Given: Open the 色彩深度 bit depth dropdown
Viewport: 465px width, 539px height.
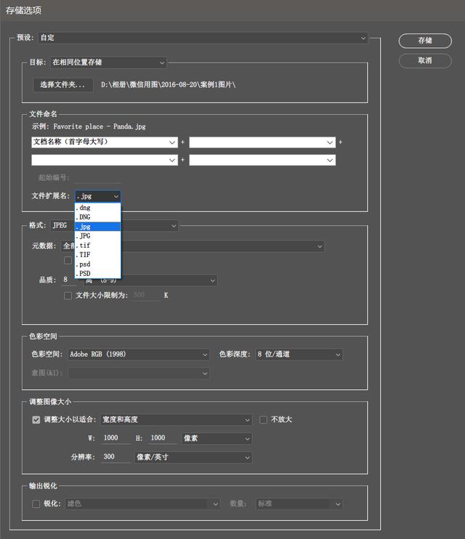Looking at the screenshot, I should click(x=298, y=354).
